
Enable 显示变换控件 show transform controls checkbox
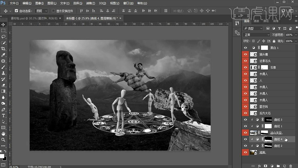point(53,11)
